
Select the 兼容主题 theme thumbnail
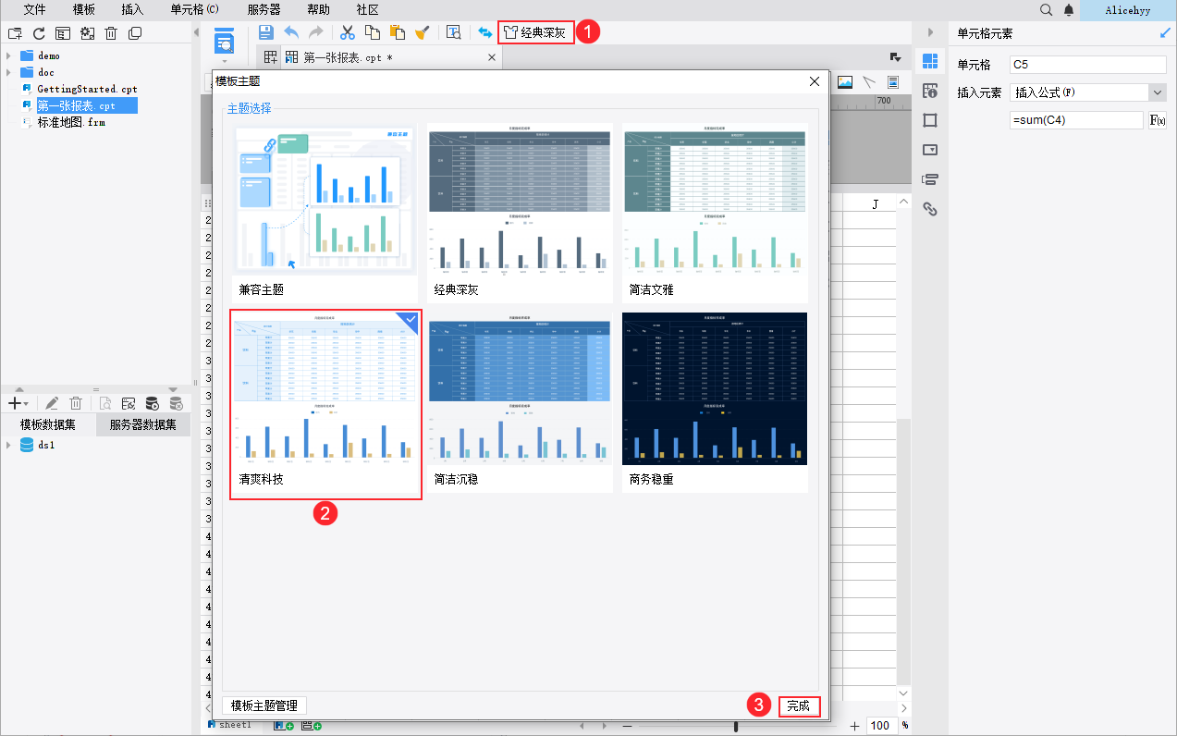pos(324,213)
